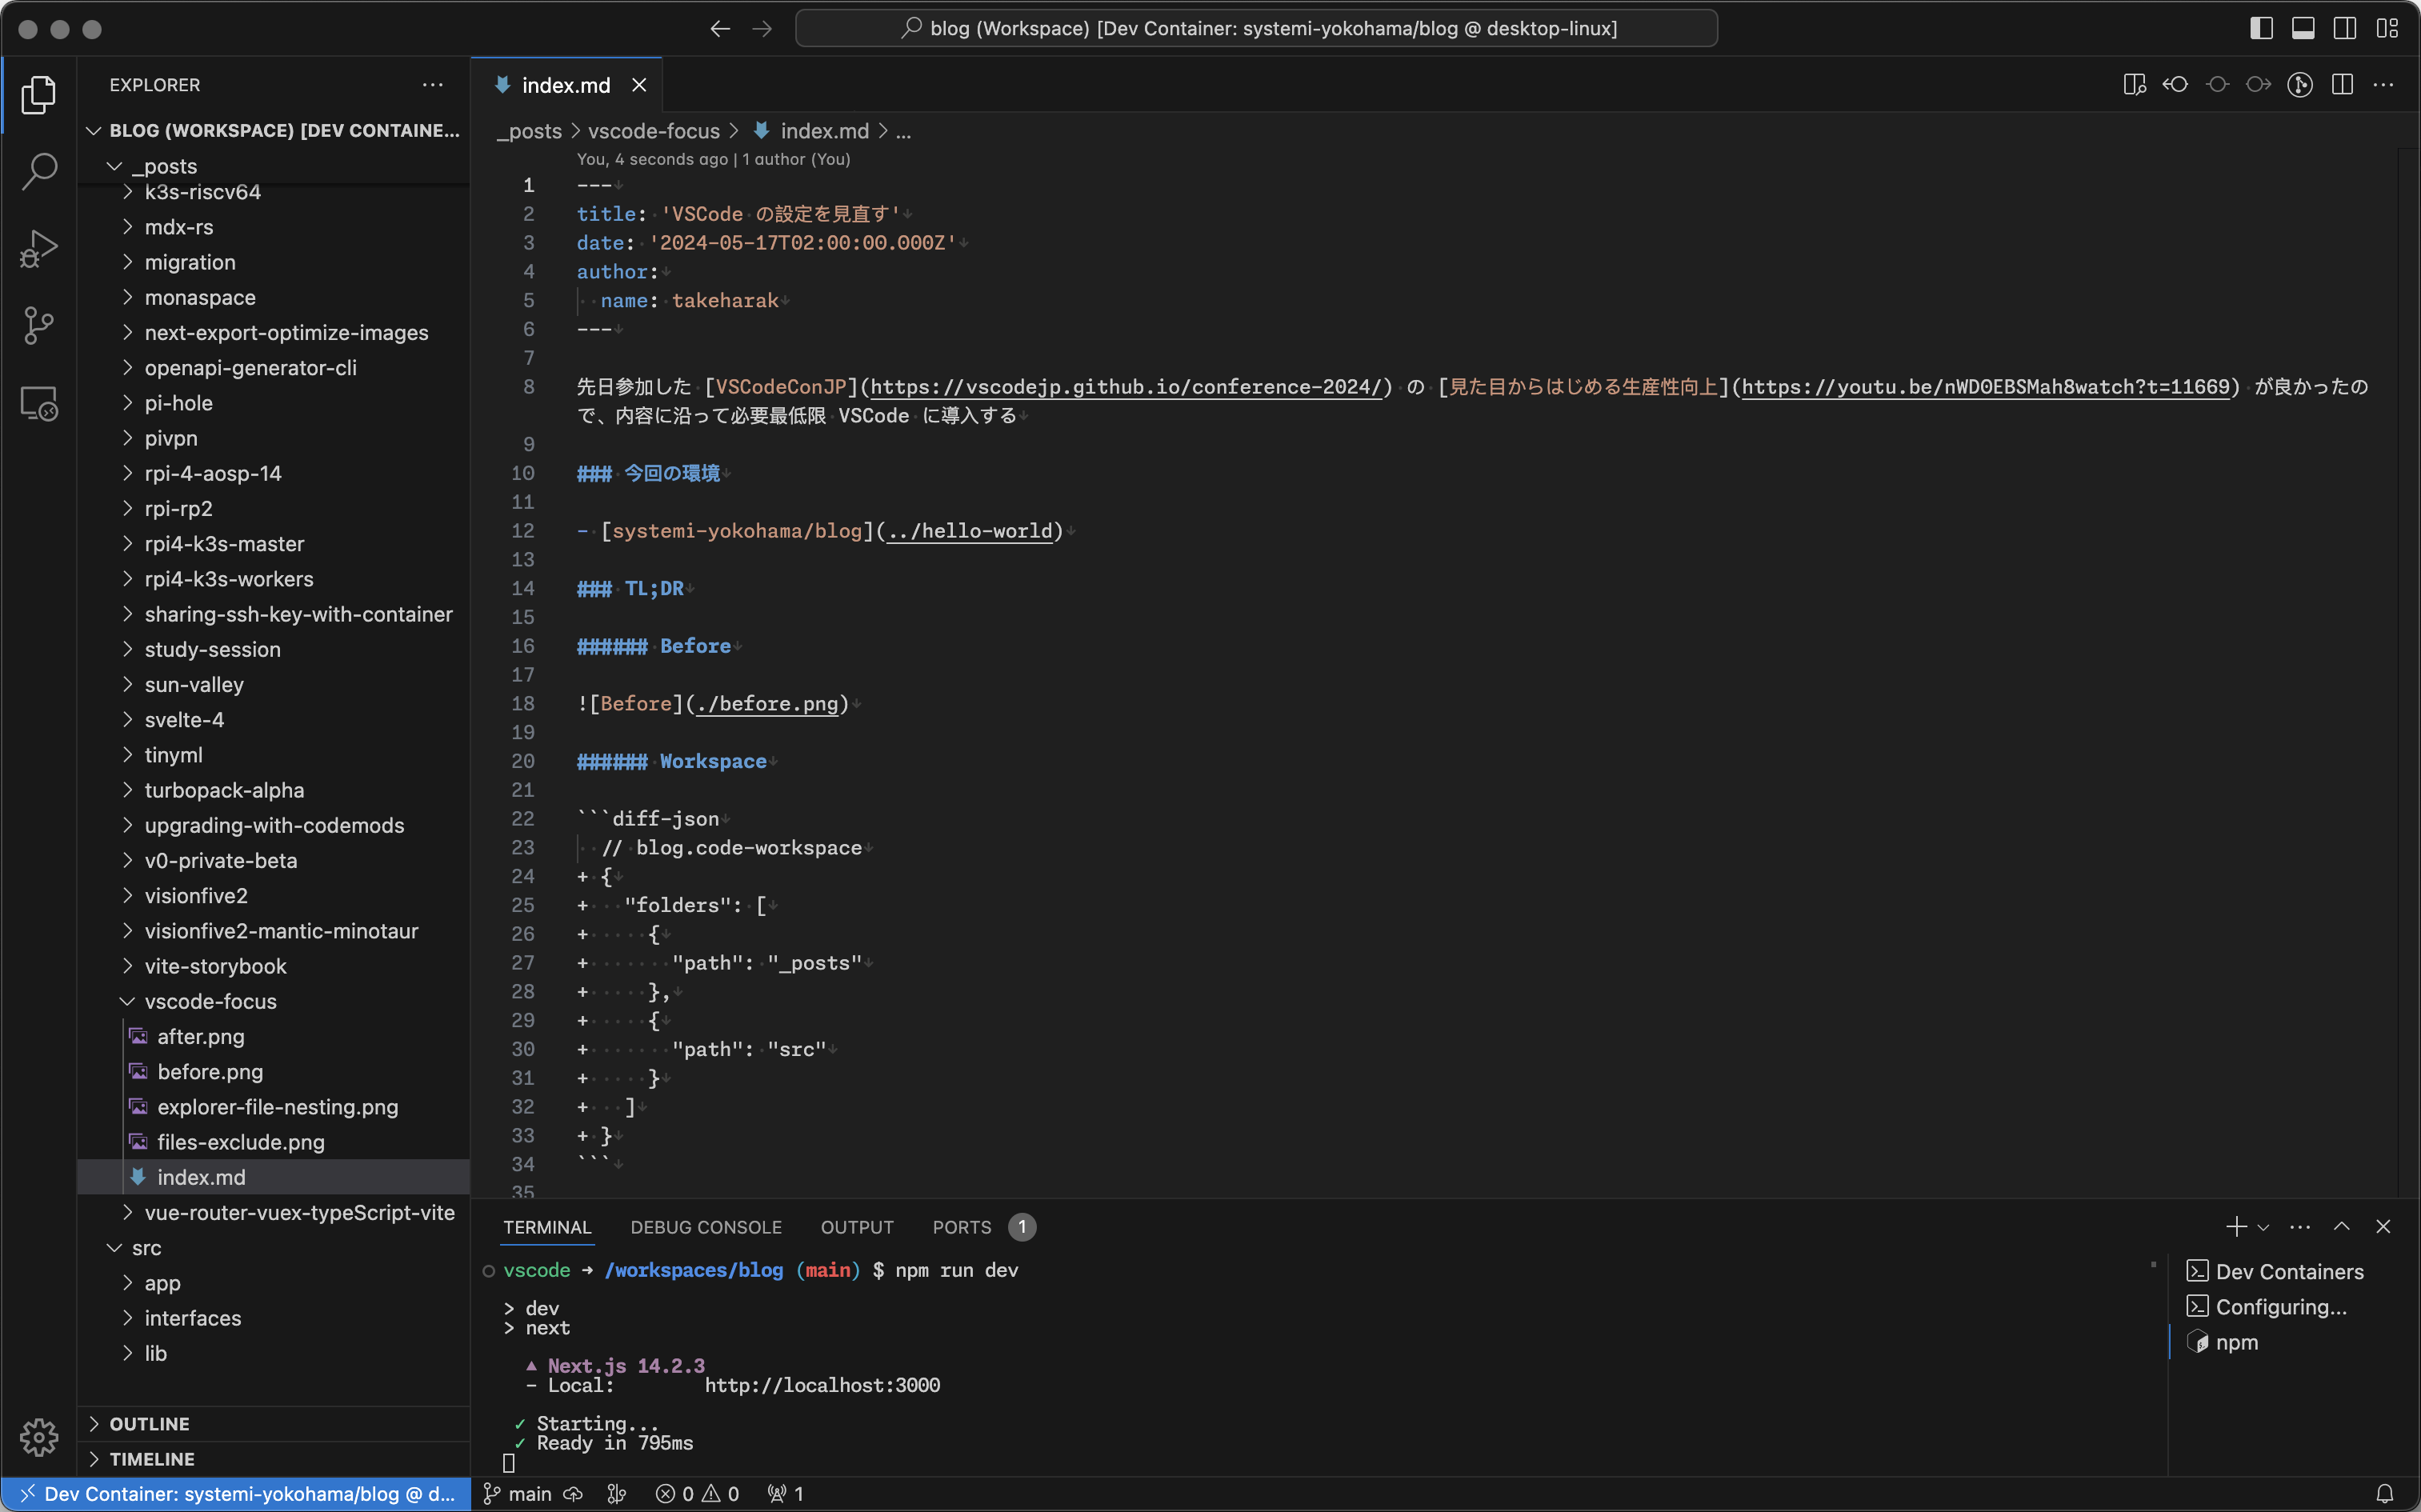The image size is (2421, 1512).
Task: Synchronize changes cloud icon in status bar
Action: click(573, 1494)
